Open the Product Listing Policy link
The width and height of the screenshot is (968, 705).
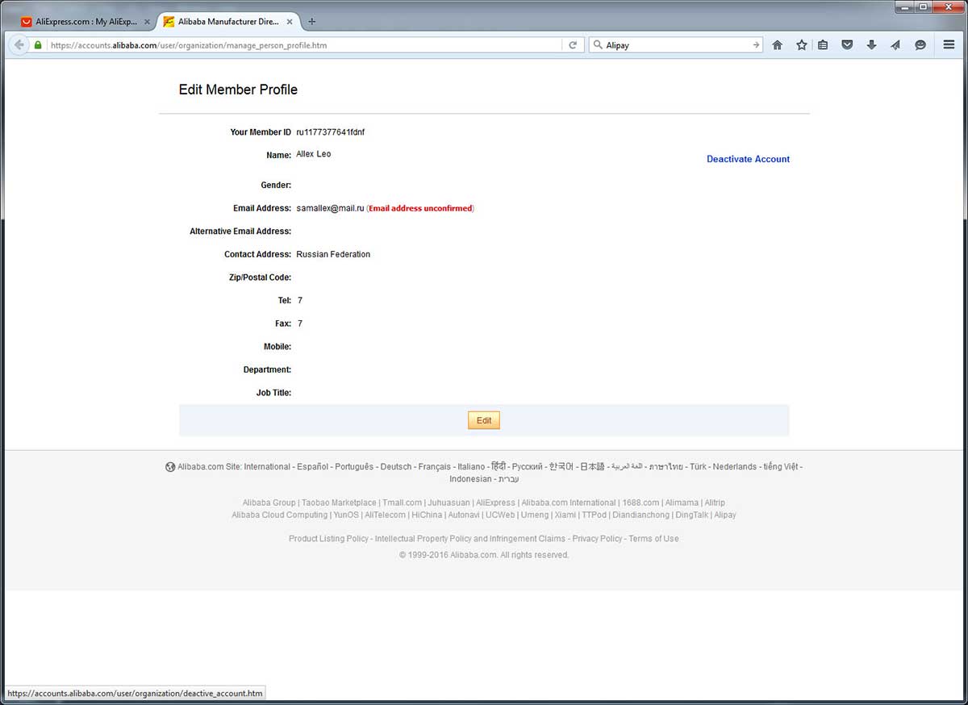point(328,539)
